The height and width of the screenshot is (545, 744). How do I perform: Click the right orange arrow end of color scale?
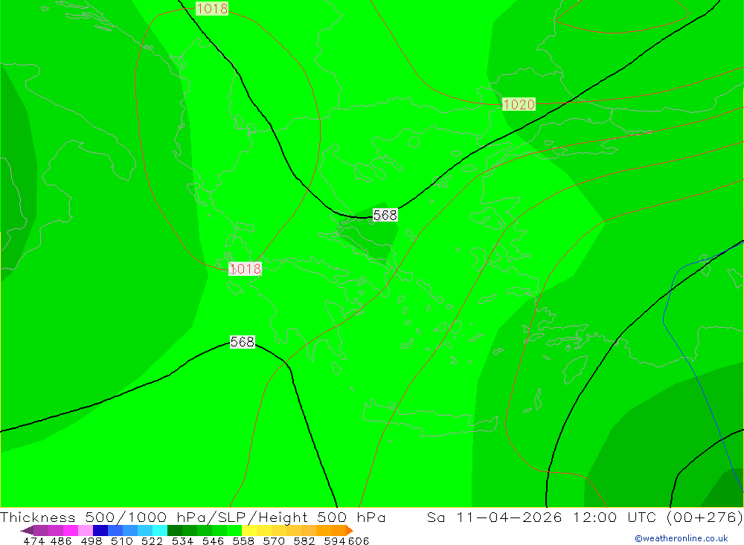point(350,530)
